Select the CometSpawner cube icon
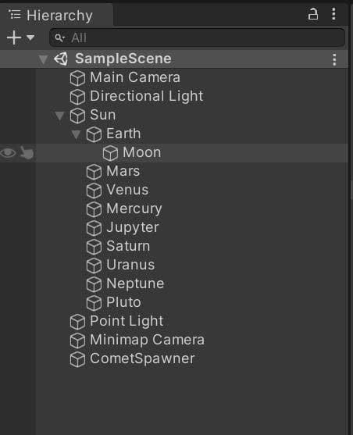The height and width of the screenshot is (435, 353). click(x=77, y=359)
